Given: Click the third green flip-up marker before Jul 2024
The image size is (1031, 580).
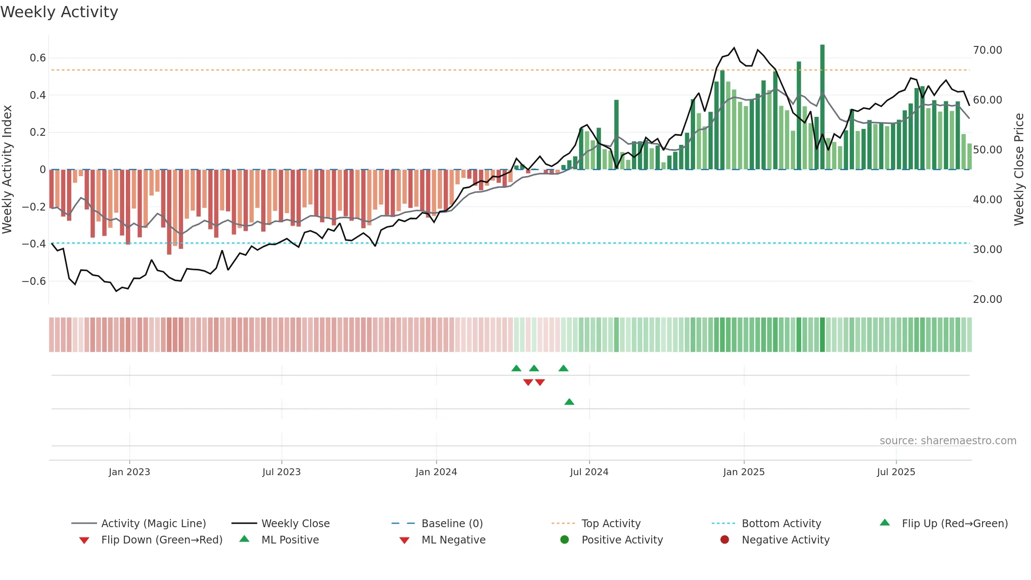Looking at the screenshot, I should [564, 368].
